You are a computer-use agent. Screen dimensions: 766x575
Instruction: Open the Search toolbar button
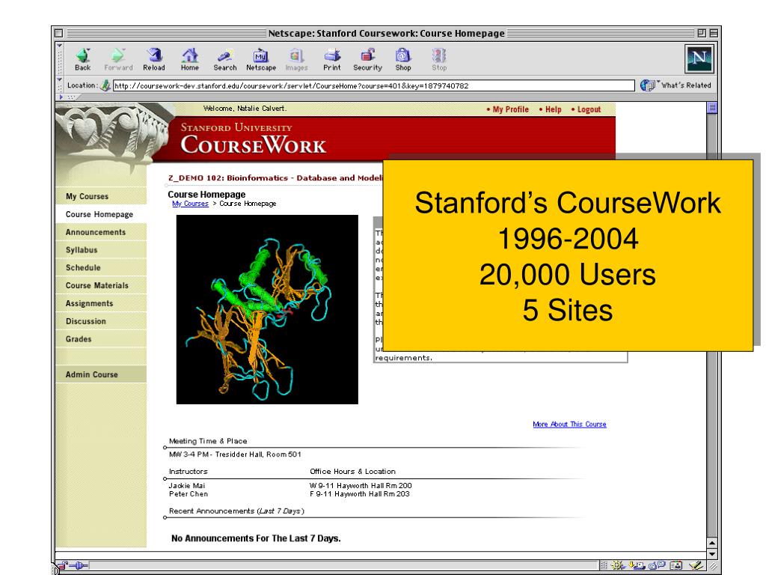[x=224, y=60]
